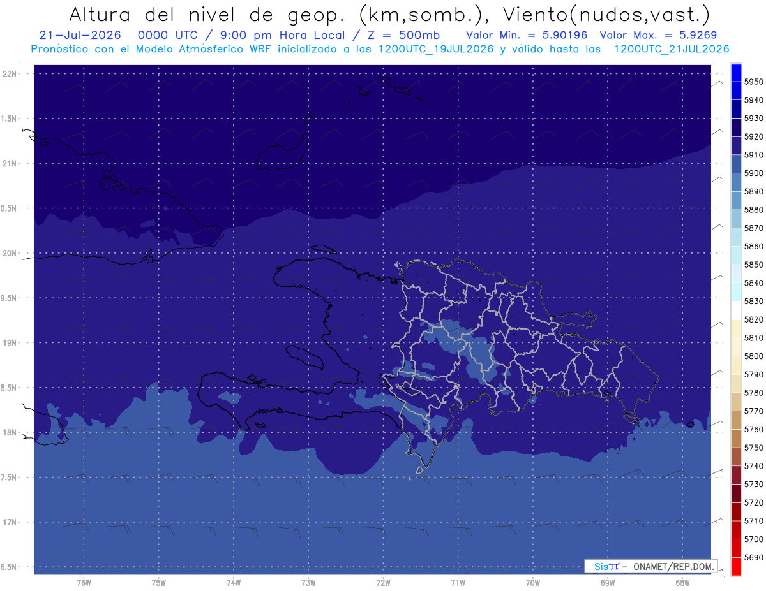Click the bright red swatch below 5690
Viewport: 766px width, 591px height.
[x=736, y=566]
